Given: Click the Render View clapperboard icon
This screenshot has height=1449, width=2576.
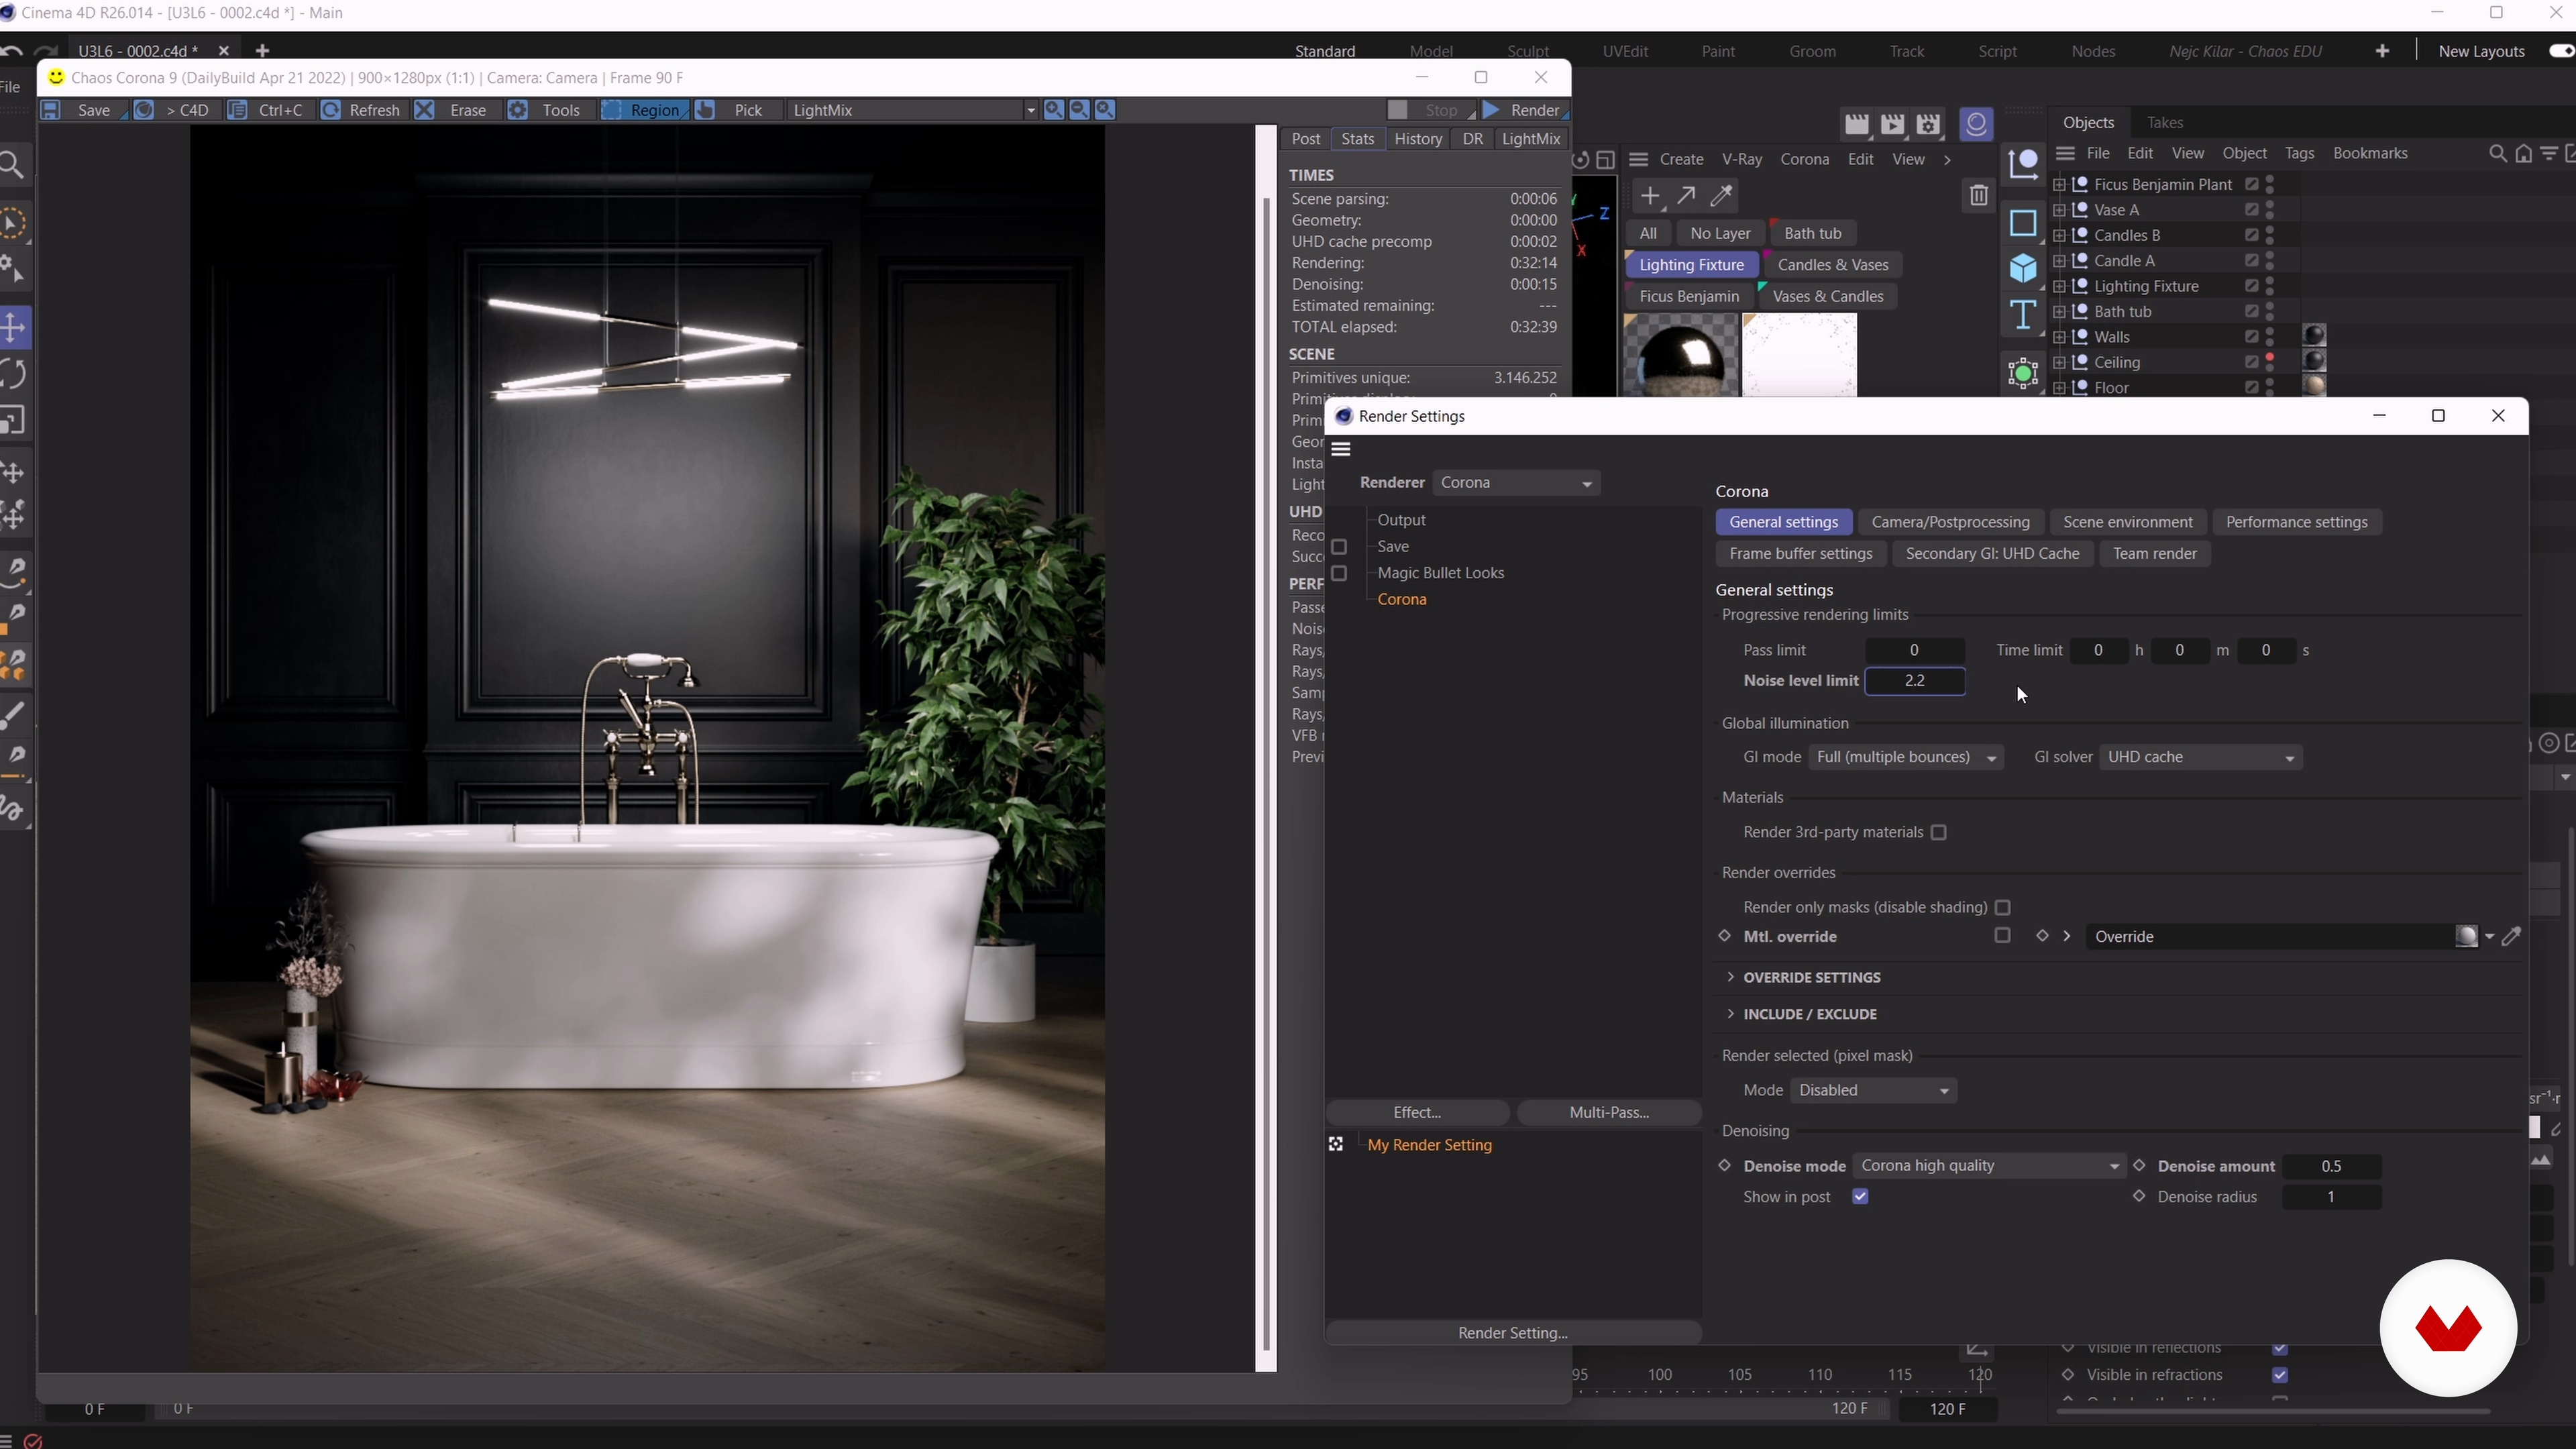Looking at the screenshot, I should 1857,125.
